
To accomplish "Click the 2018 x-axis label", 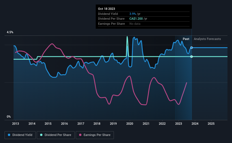I will tap(97, 124).
